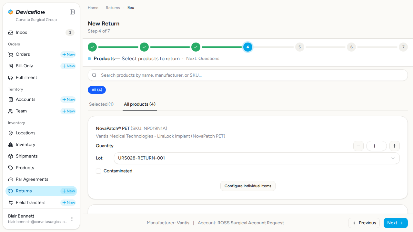The height and width of the screenshot is (232, 413).
Task: Click the Orders cart icon
Action: [x=11, y=54]
